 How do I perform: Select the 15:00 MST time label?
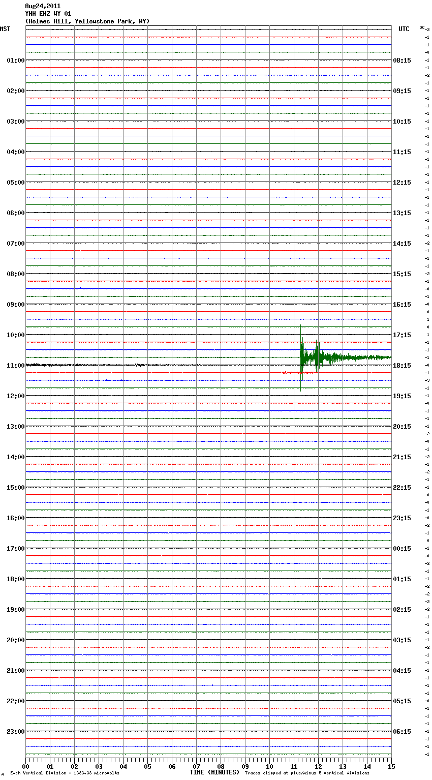[16, 488]
